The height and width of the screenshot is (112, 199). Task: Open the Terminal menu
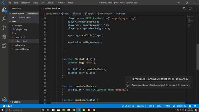click(x=61, y=2)
